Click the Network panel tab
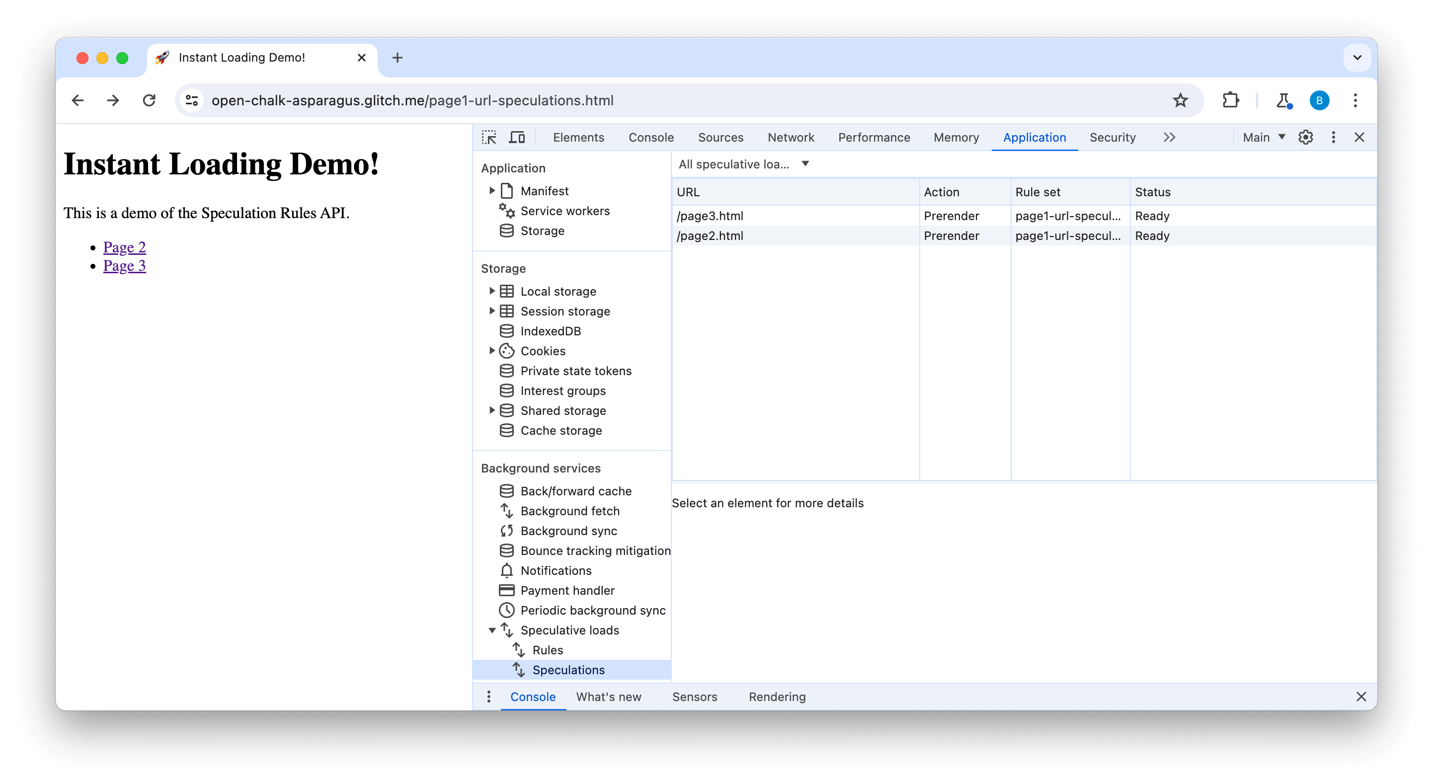The image size is (1433, 784). pos(791,137)
